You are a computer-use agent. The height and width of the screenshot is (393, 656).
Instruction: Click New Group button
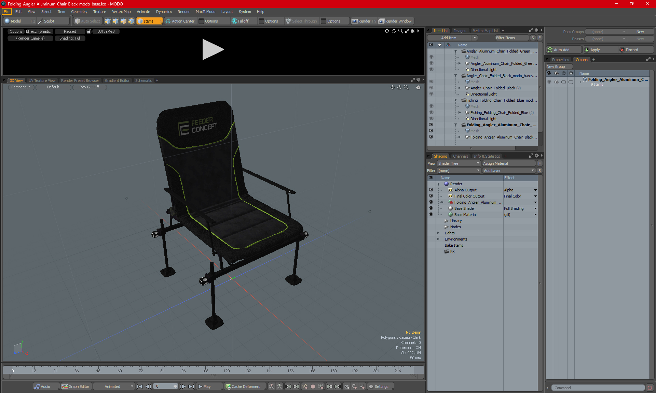[x=559, y=67]
